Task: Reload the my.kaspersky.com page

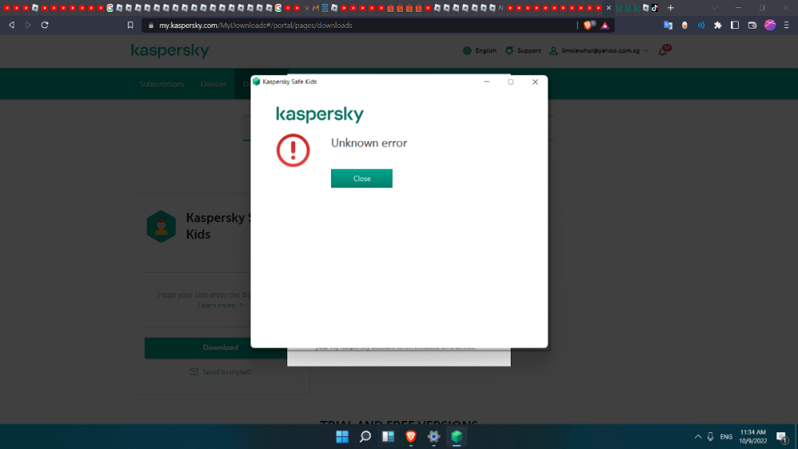Action: click(x=45, y=25)
